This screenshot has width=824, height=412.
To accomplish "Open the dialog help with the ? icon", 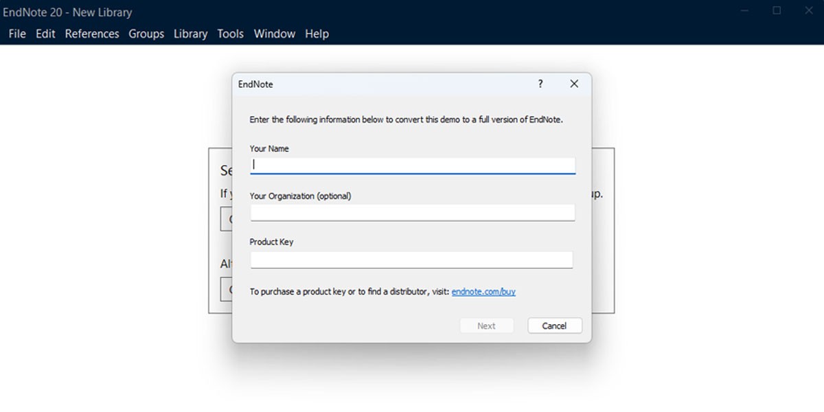I will (540, 83).
